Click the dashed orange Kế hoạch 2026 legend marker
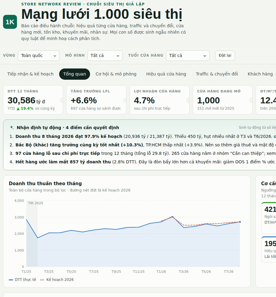276x297 pixels. pos(42,280)
